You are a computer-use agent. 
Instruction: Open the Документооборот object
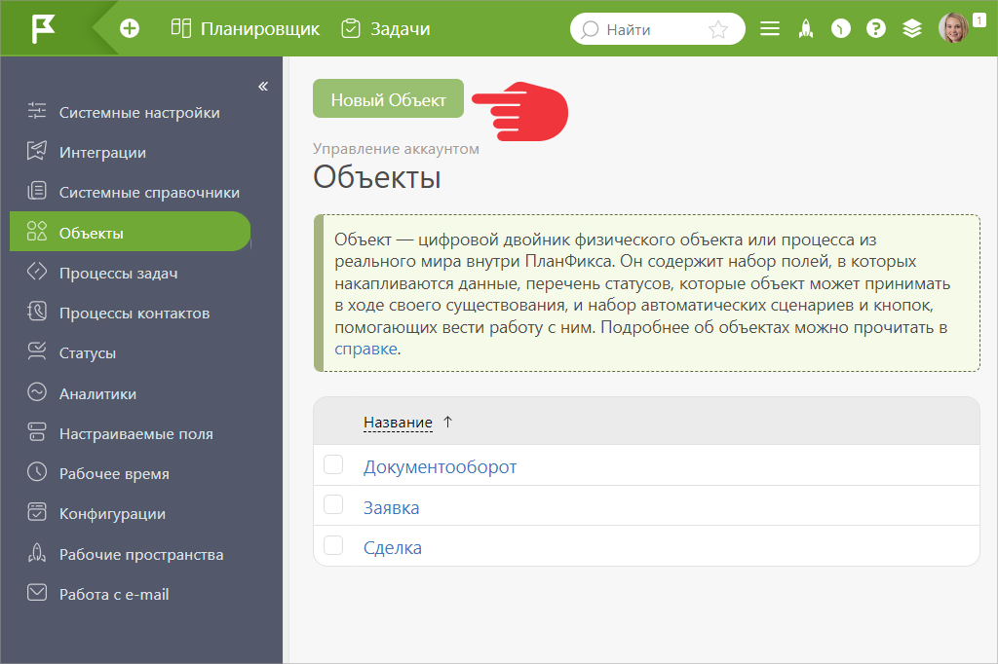(x=440, y=466)
